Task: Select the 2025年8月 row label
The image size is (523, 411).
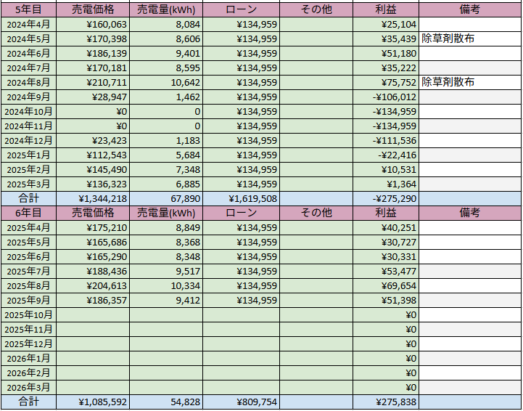Action: [x=29, y=285]
